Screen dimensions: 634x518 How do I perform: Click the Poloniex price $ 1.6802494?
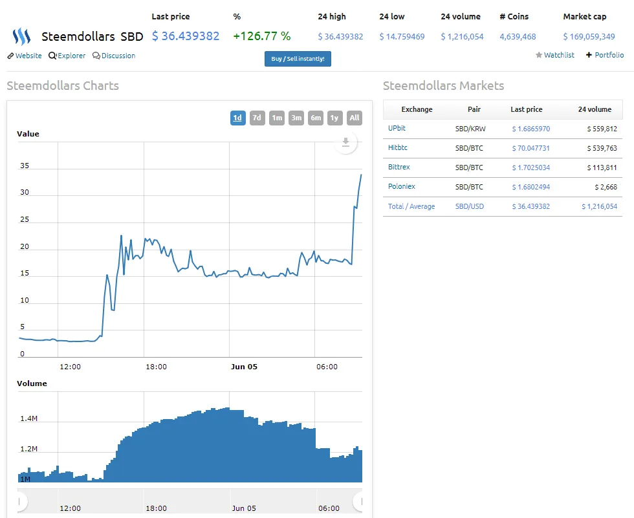531,187
